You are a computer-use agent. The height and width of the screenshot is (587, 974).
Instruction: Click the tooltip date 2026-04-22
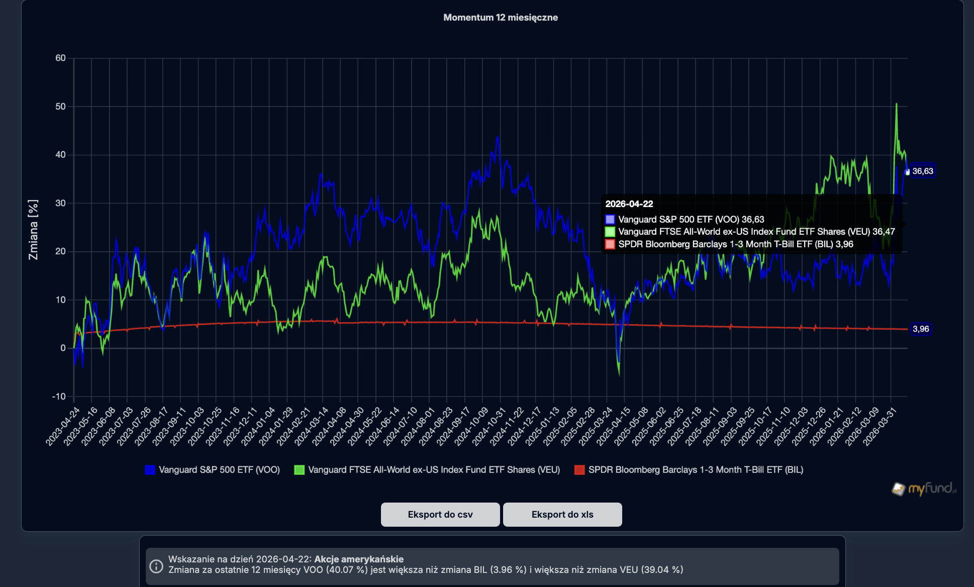[x=629, y=204]
